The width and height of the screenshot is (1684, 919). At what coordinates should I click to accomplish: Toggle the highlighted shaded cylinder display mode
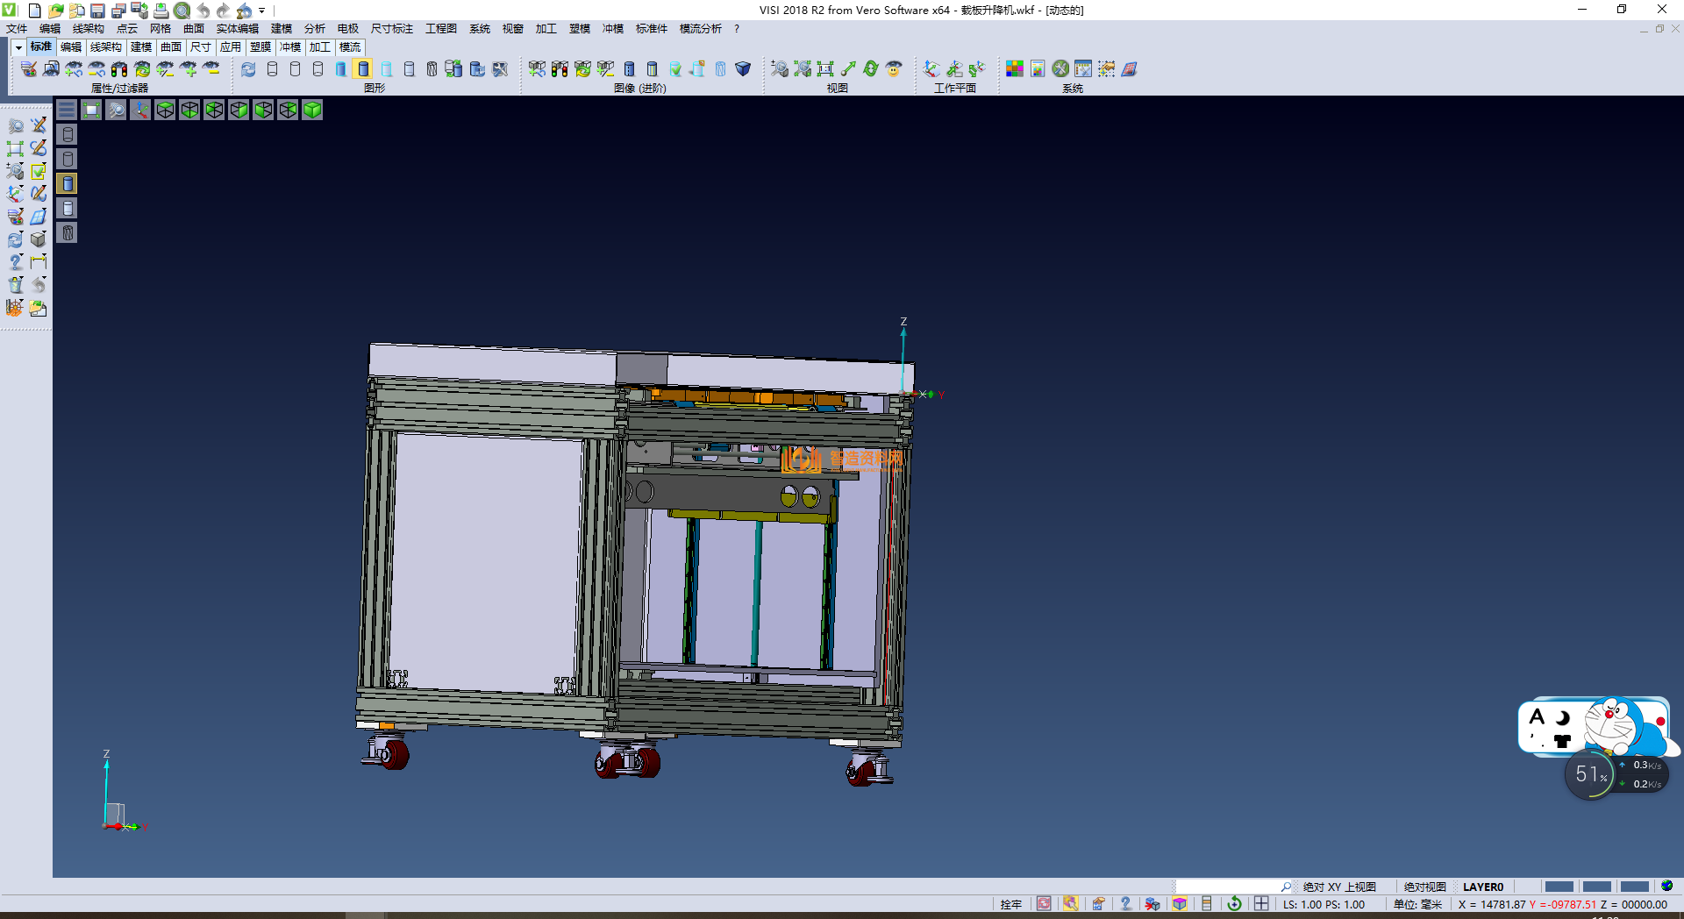coord(363,68)
